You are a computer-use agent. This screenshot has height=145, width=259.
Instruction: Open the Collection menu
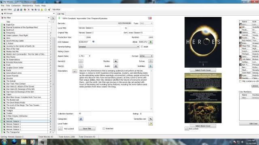pos(16,6)
